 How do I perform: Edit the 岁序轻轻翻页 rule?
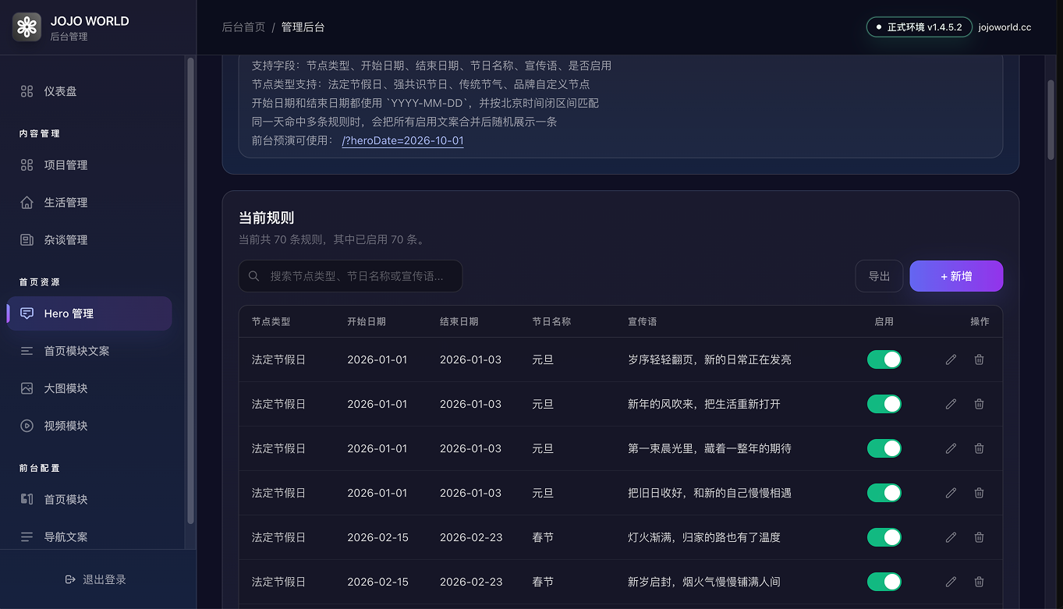(x=951, y=359)
